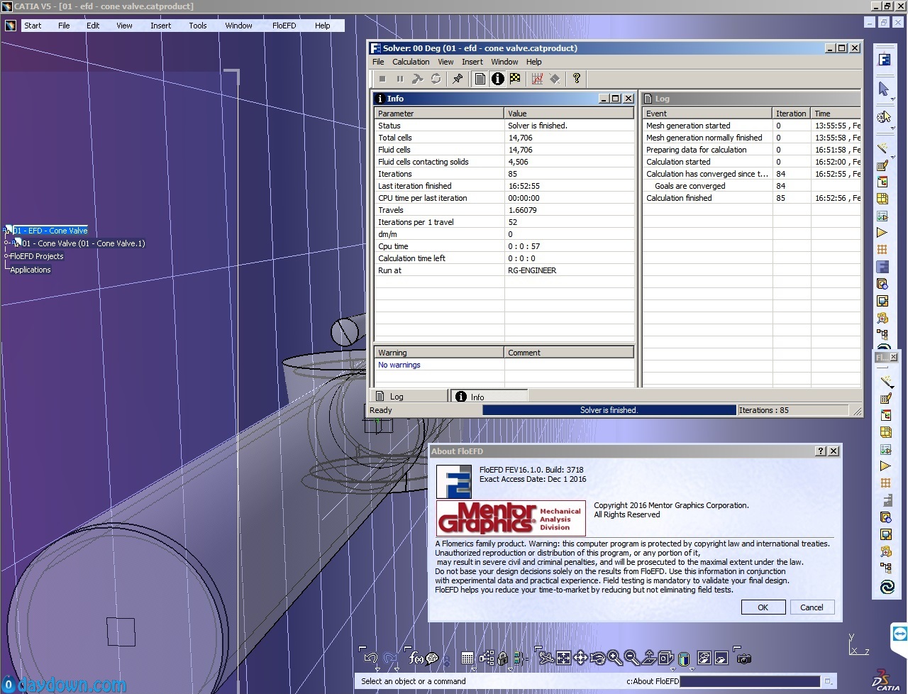Click the Total cells value 14,706
The width and height of the screenshot is (908, 694).
[521, 138]
